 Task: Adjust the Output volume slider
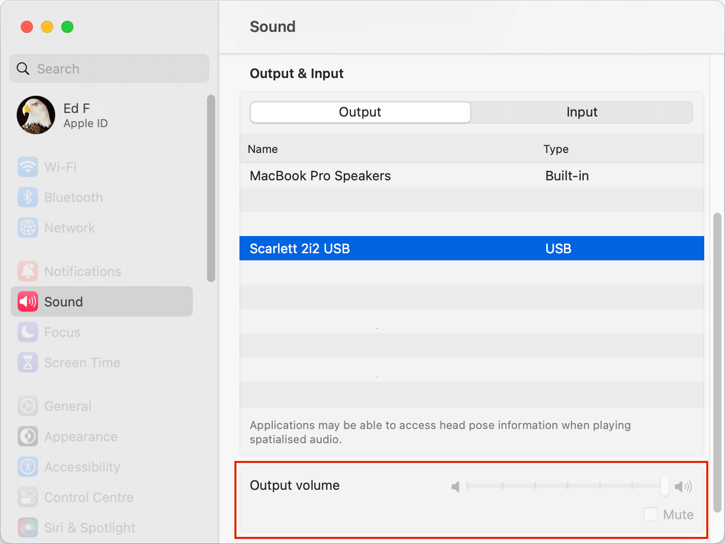[665, 486]
